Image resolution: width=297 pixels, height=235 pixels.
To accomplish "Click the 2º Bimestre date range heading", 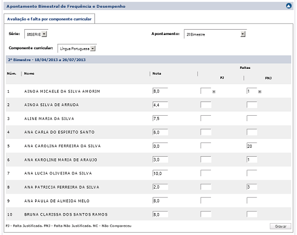I will [47, 60].
